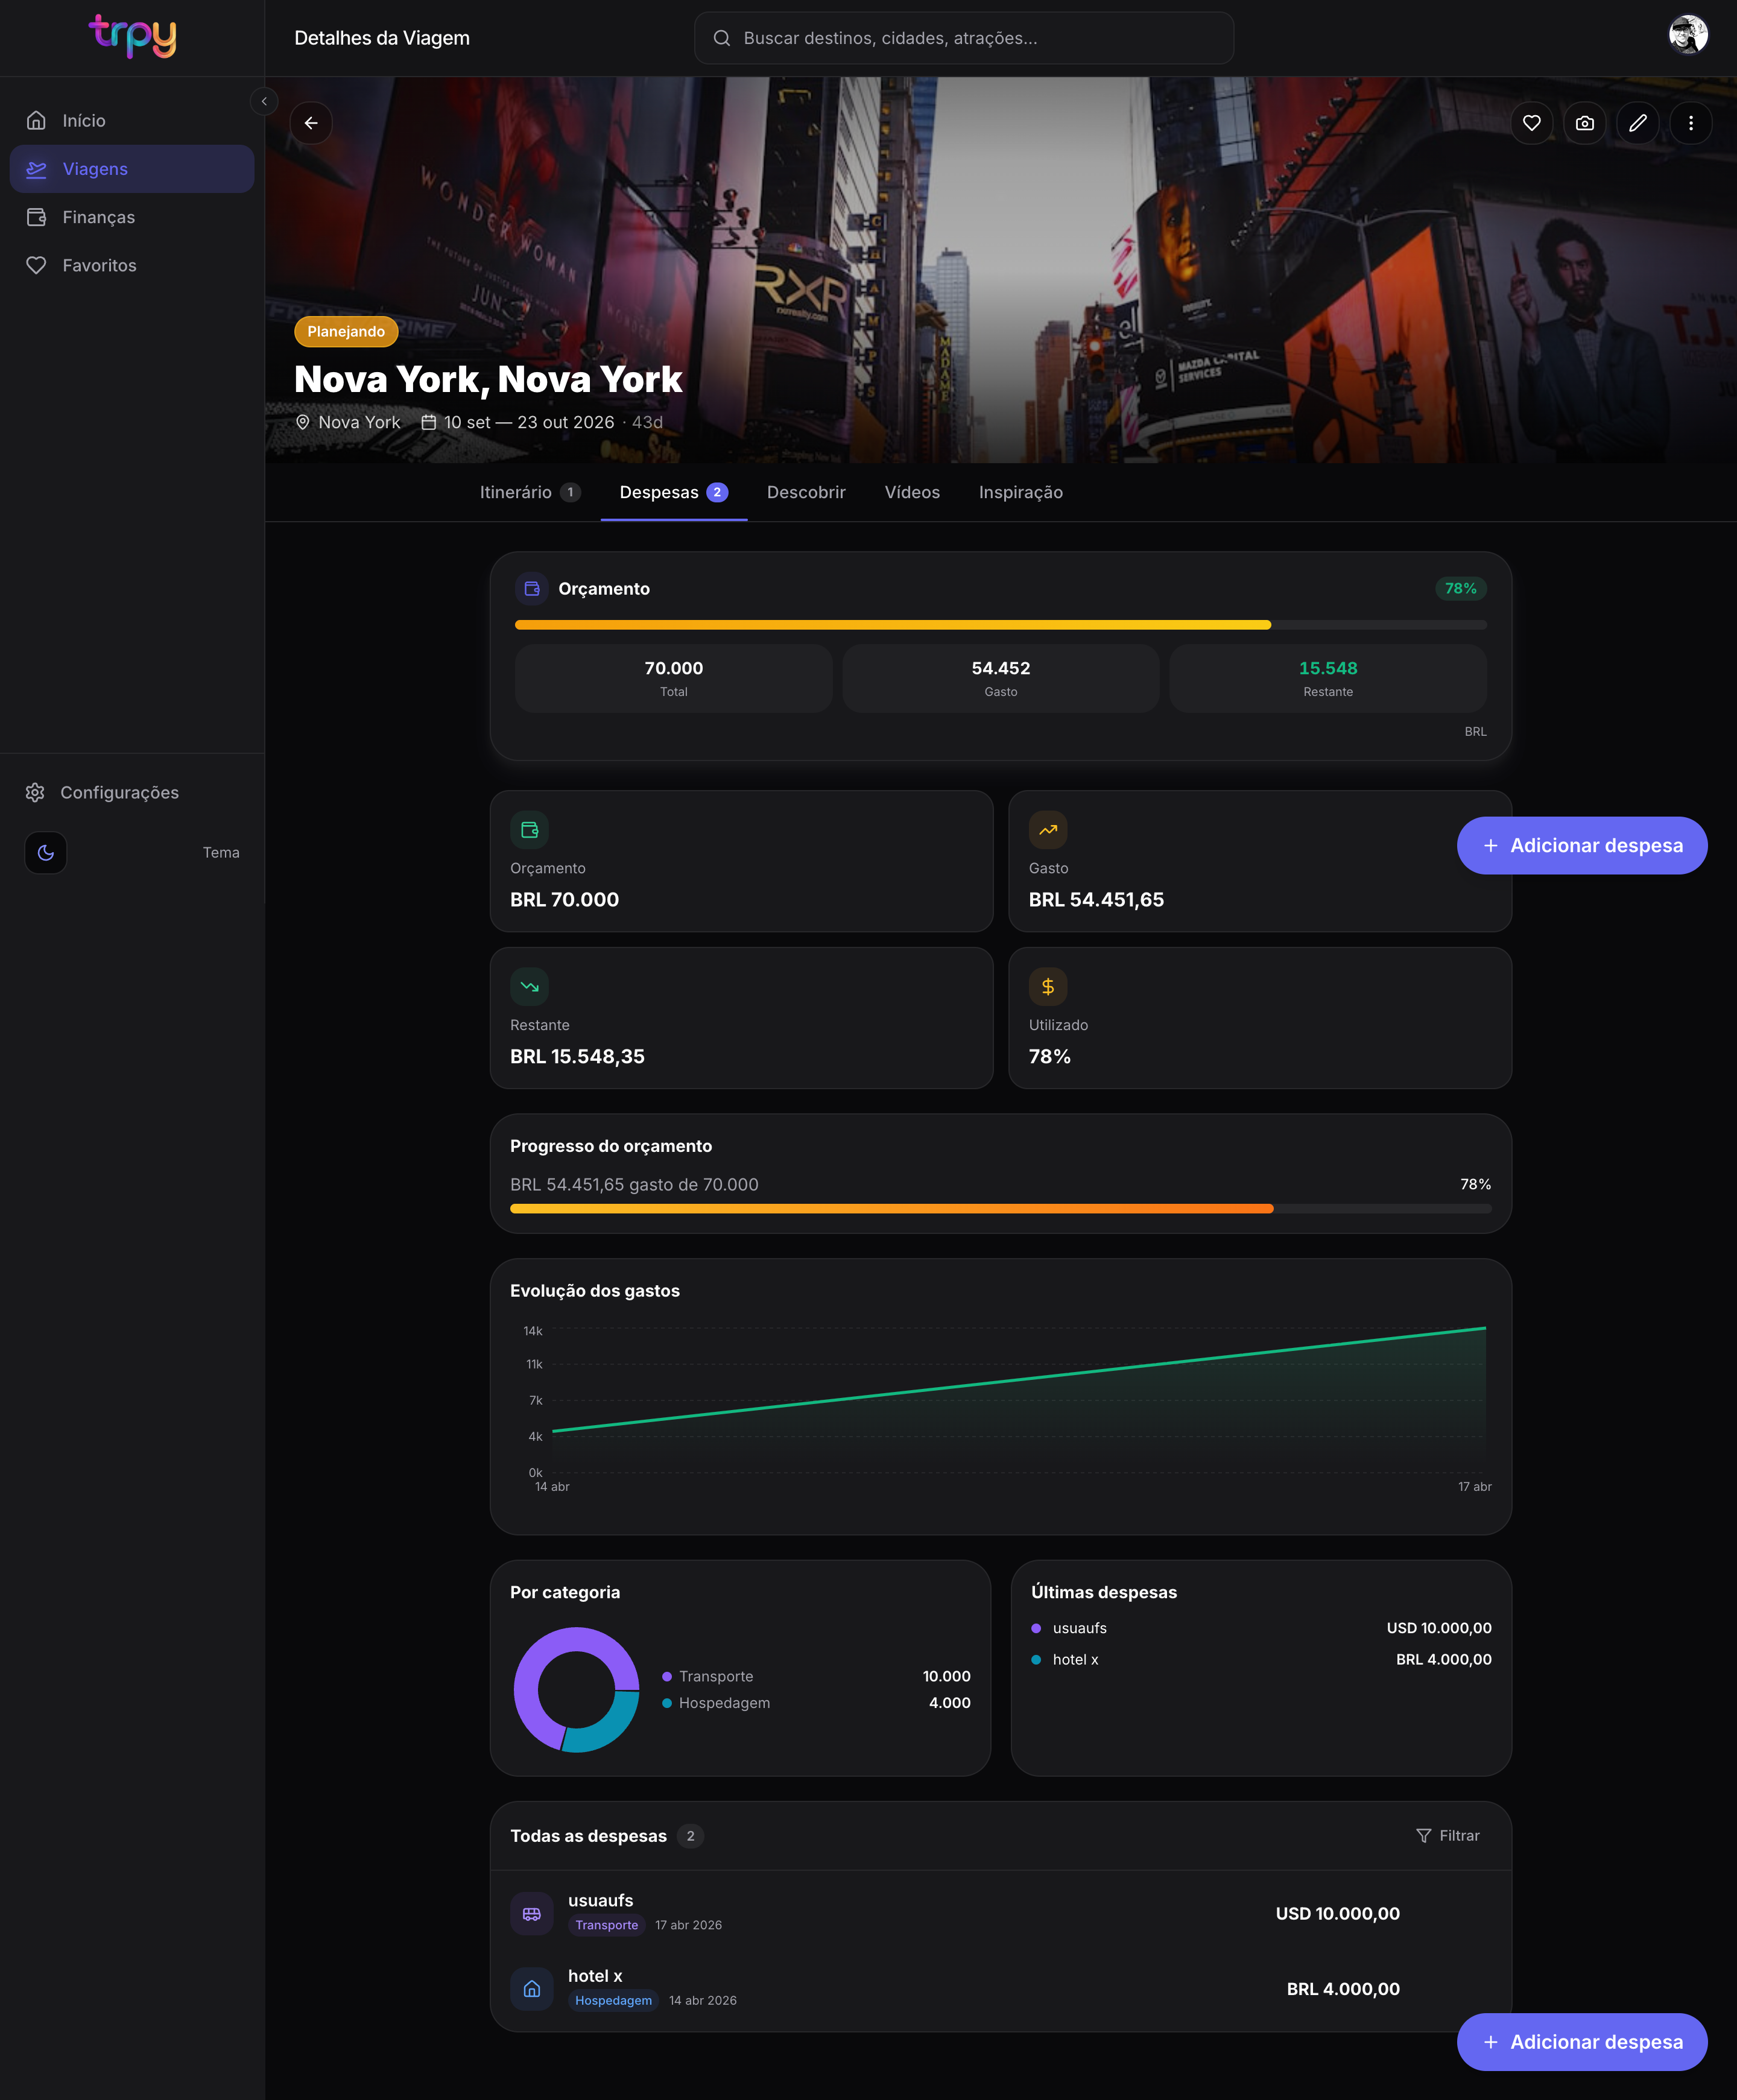The width and height of the screenshot is (1737, 2100).
Task: Go back with arrow button
Action: point(311,123)
